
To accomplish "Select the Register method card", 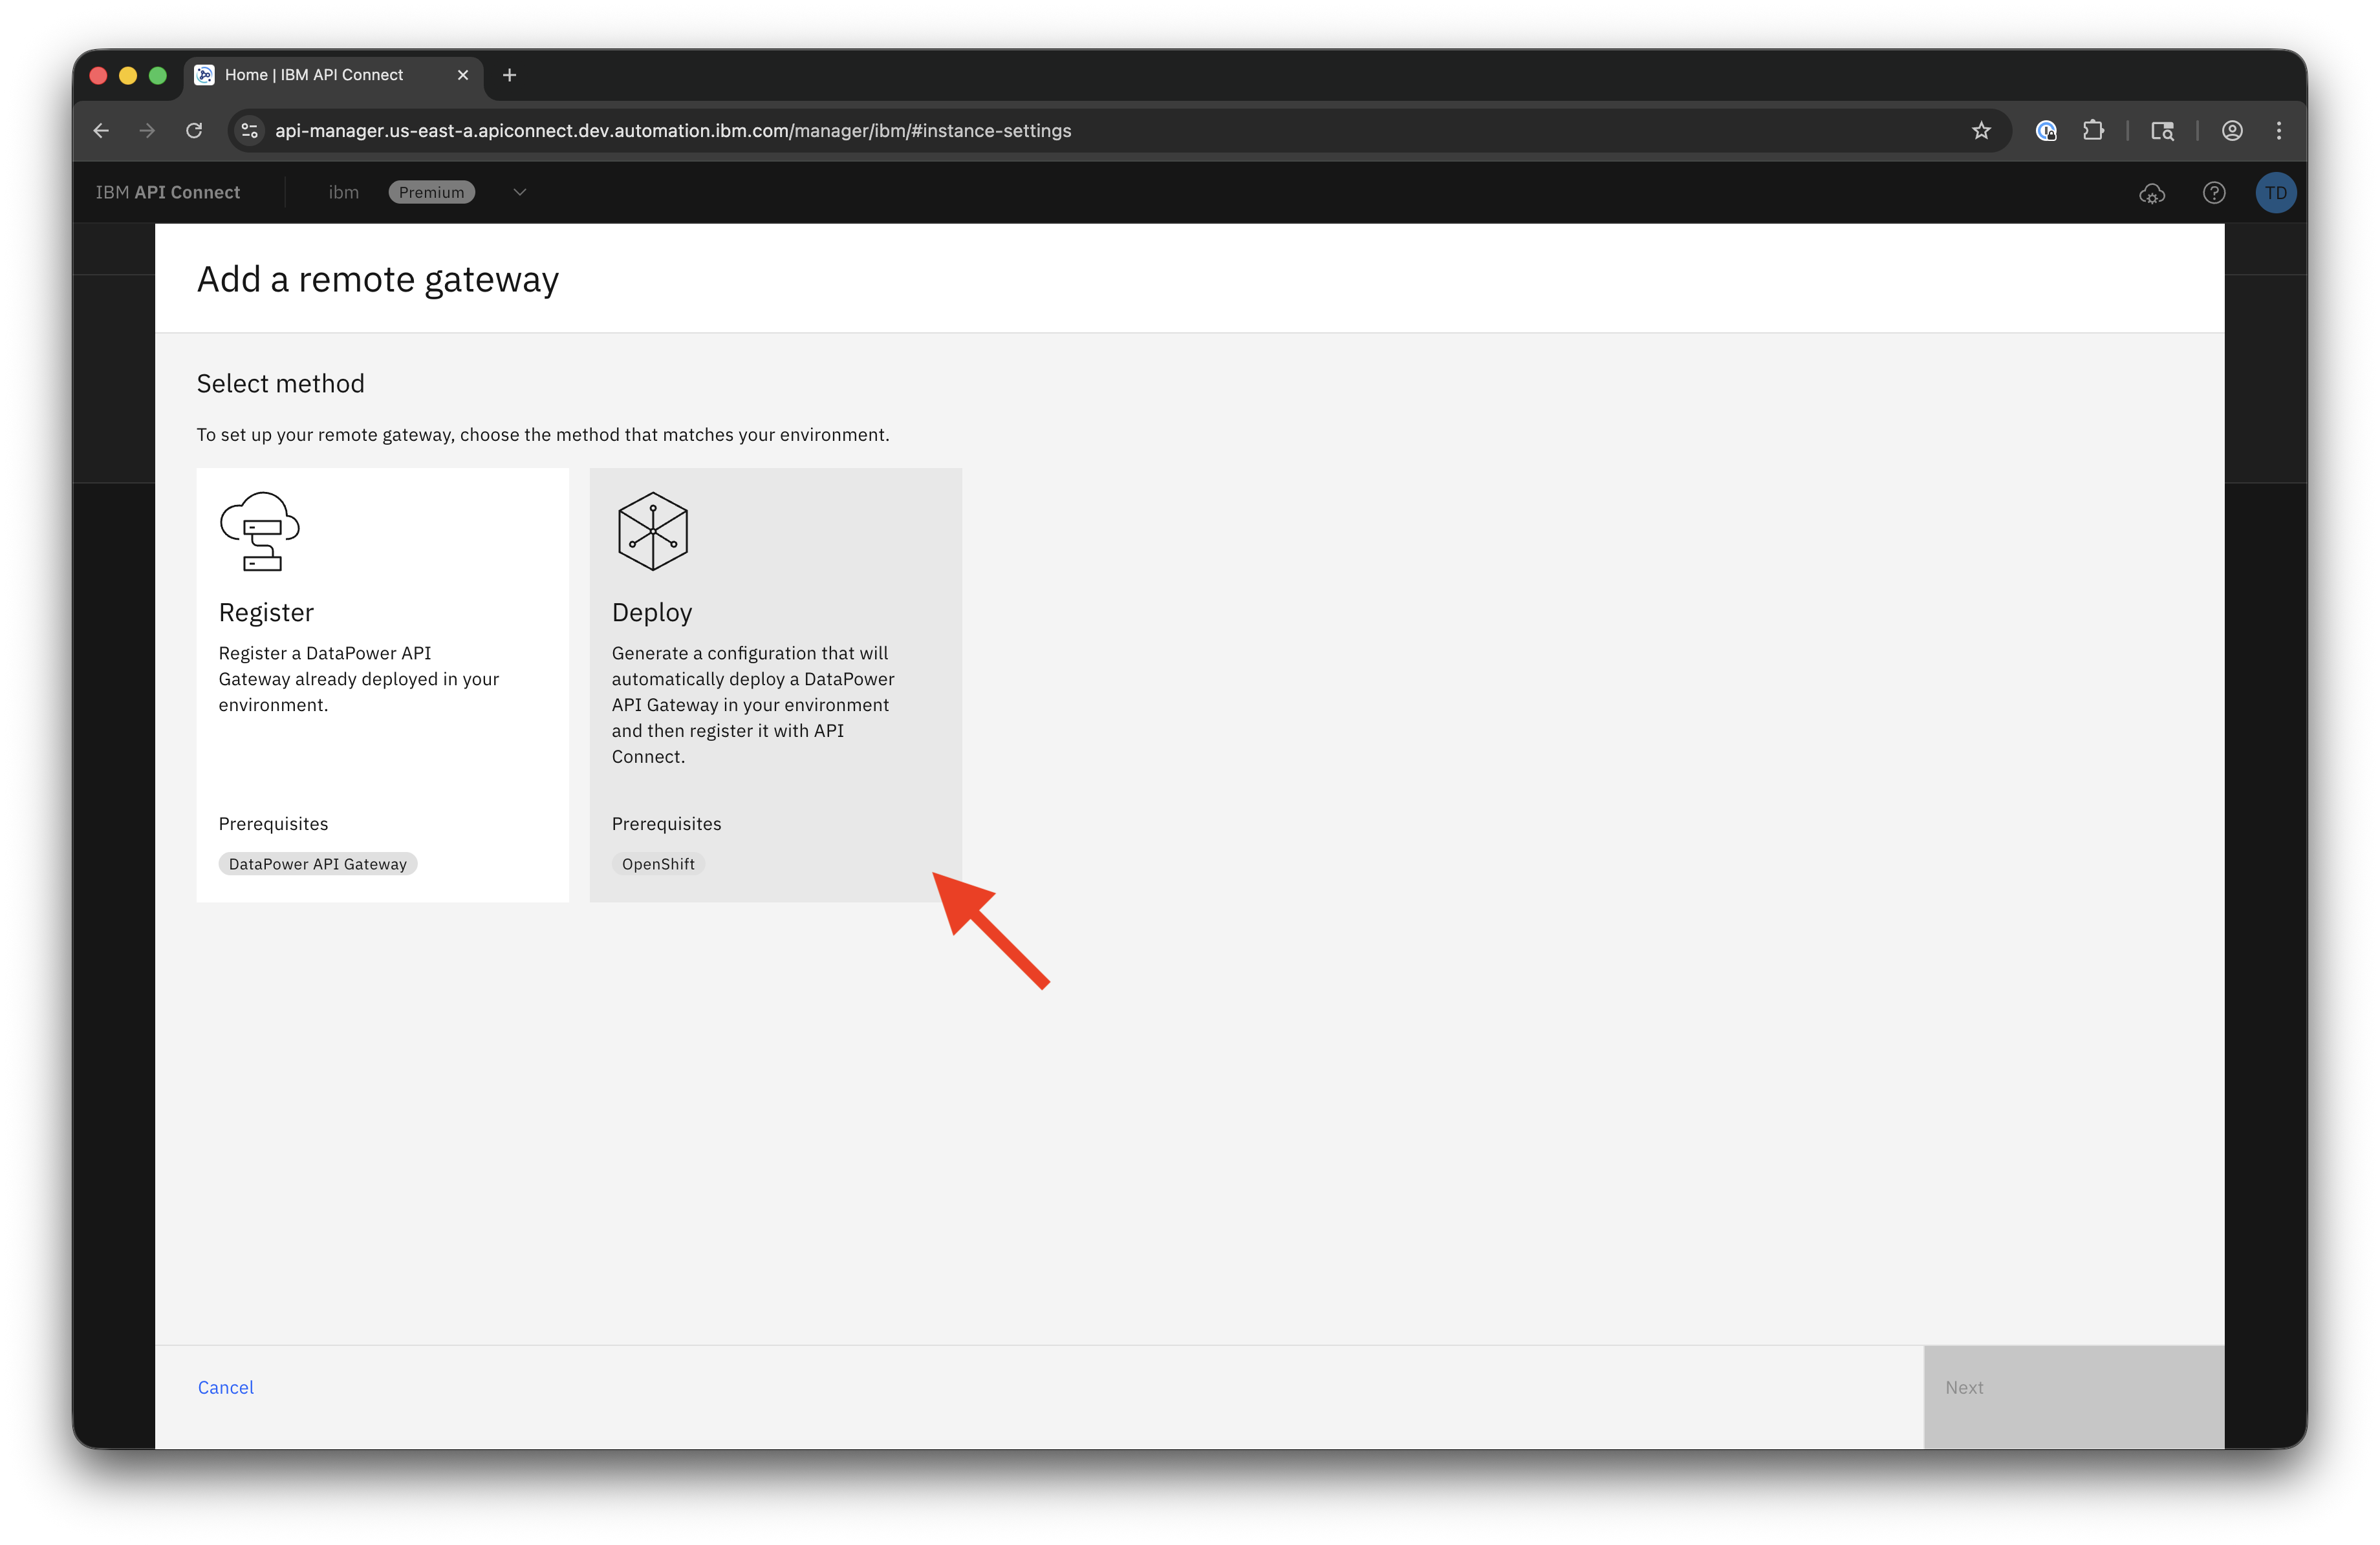I will (382, 685).
